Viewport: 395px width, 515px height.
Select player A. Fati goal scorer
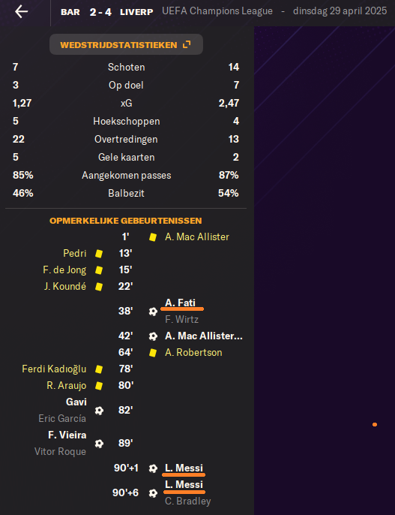(x=181, y=303)
